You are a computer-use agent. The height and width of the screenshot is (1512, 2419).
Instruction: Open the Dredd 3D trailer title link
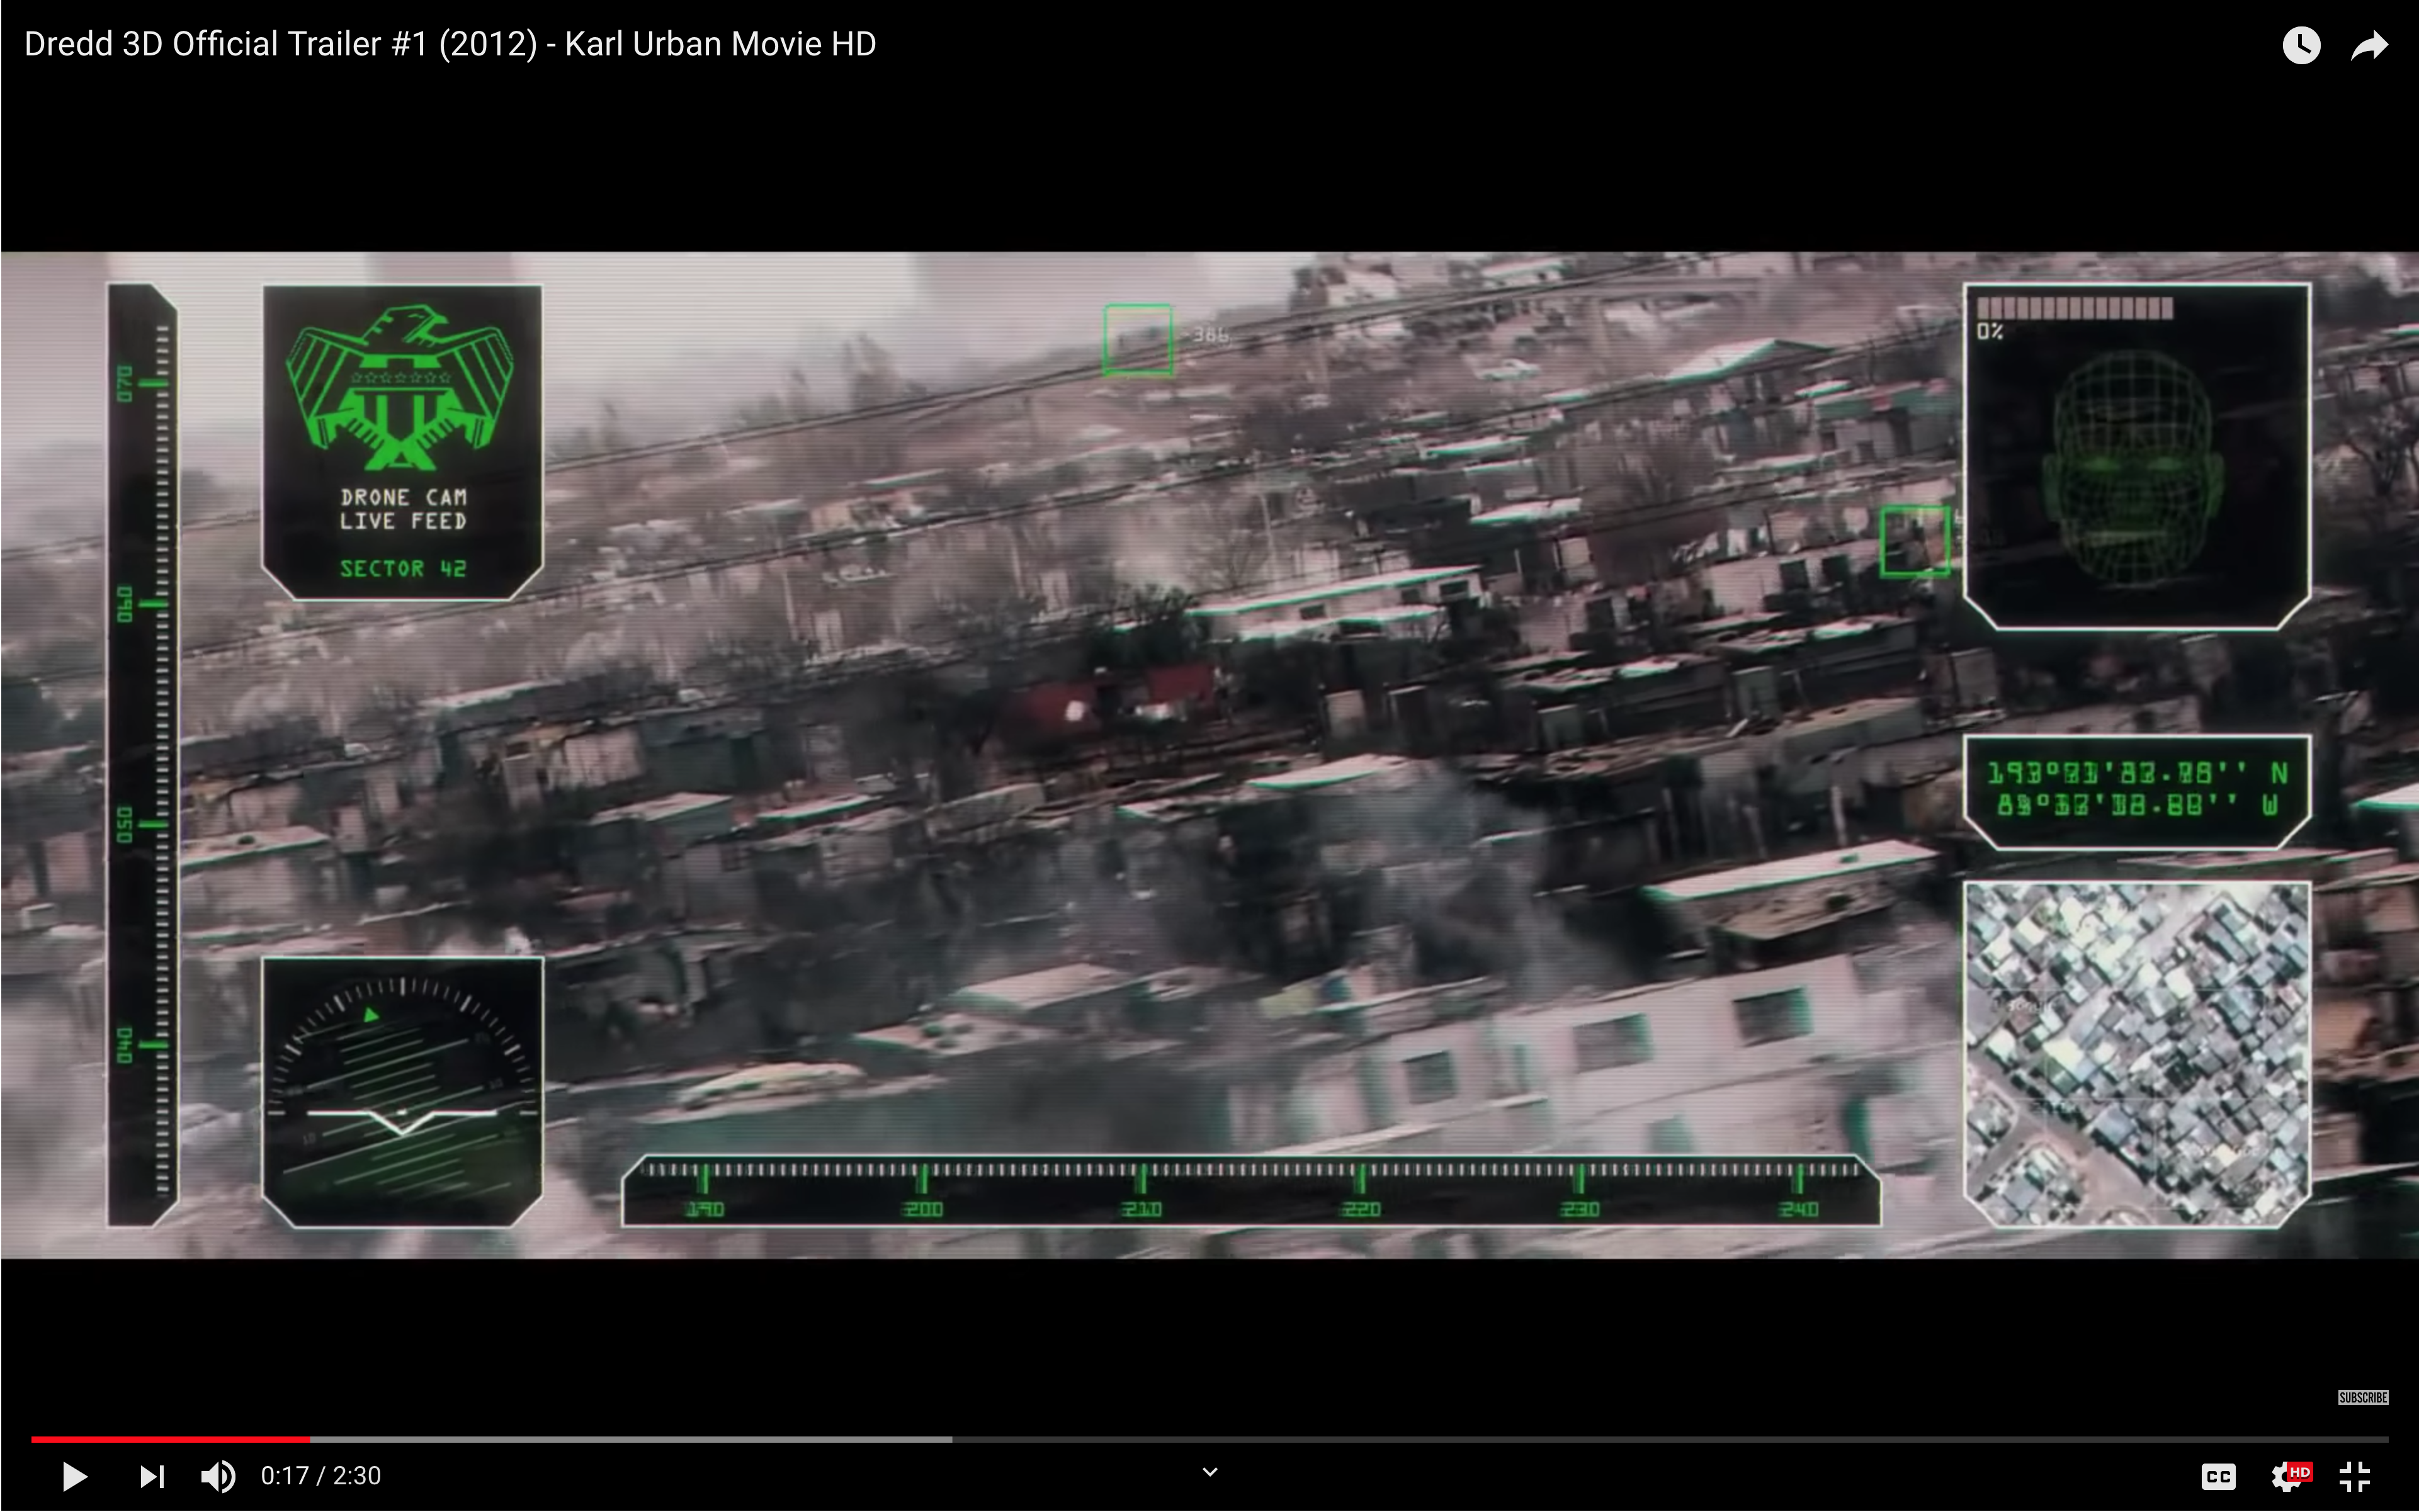click(x=450, y=44)
